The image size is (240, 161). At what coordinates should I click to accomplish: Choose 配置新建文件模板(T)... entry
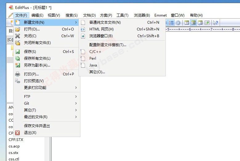pos(122,45)
